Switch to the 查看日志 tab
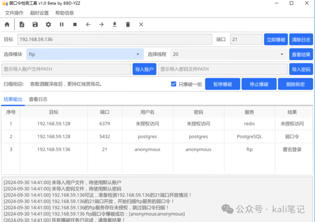Image resolution: width=315 pixels, height=222 pixels. tap(38, 99)
